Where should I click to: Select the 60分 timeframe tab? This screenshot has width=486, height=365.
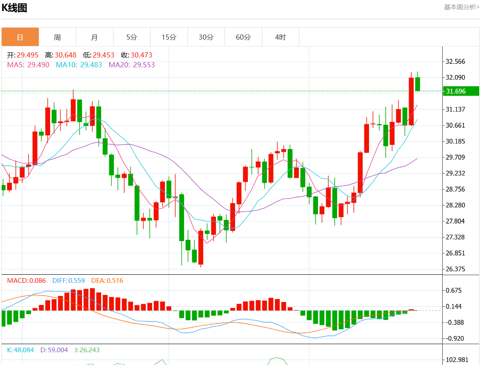pyautogui.click(x=243, y=37)
